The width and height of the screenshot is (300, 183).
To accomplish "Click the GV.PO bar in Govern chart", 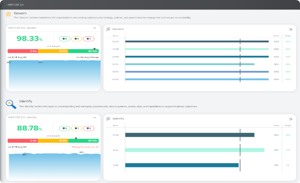I will pyautogui.click(x=197, y=72).
